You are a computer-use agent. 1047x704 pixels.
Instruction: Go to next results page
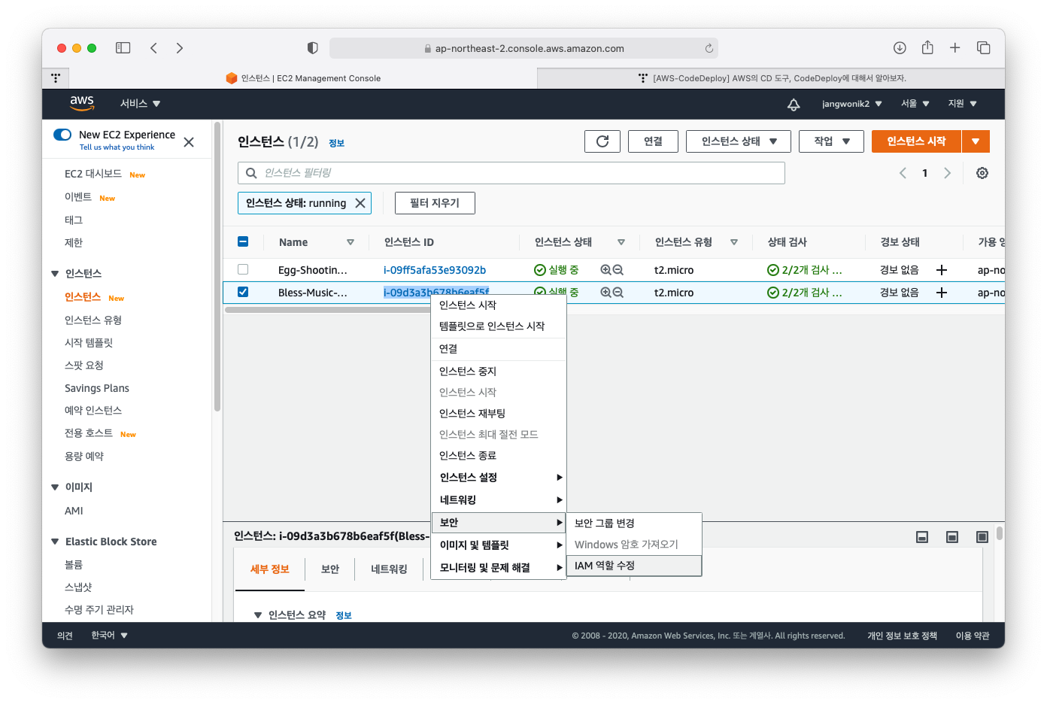click(x=947, y=173)
